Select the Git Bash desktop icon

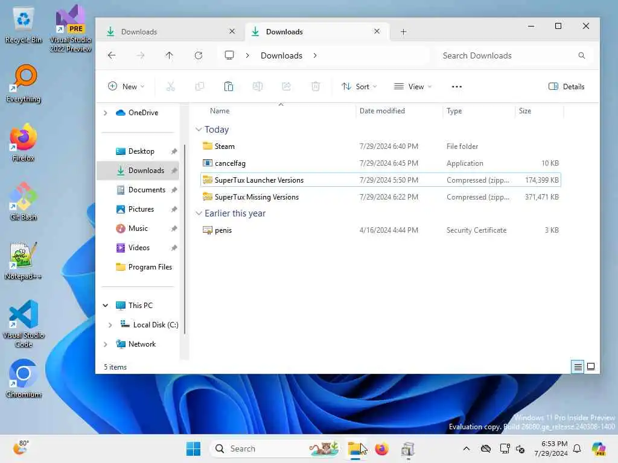pyautogui.click(x=24, y=201)
